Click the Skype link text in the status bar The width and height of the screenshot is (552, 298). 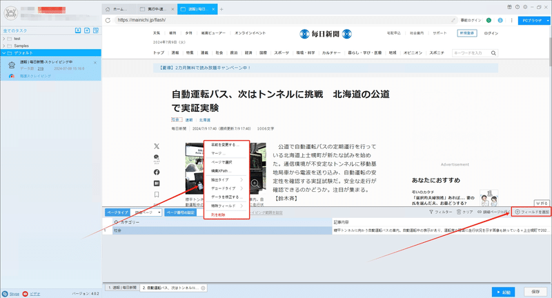[14, 294]
